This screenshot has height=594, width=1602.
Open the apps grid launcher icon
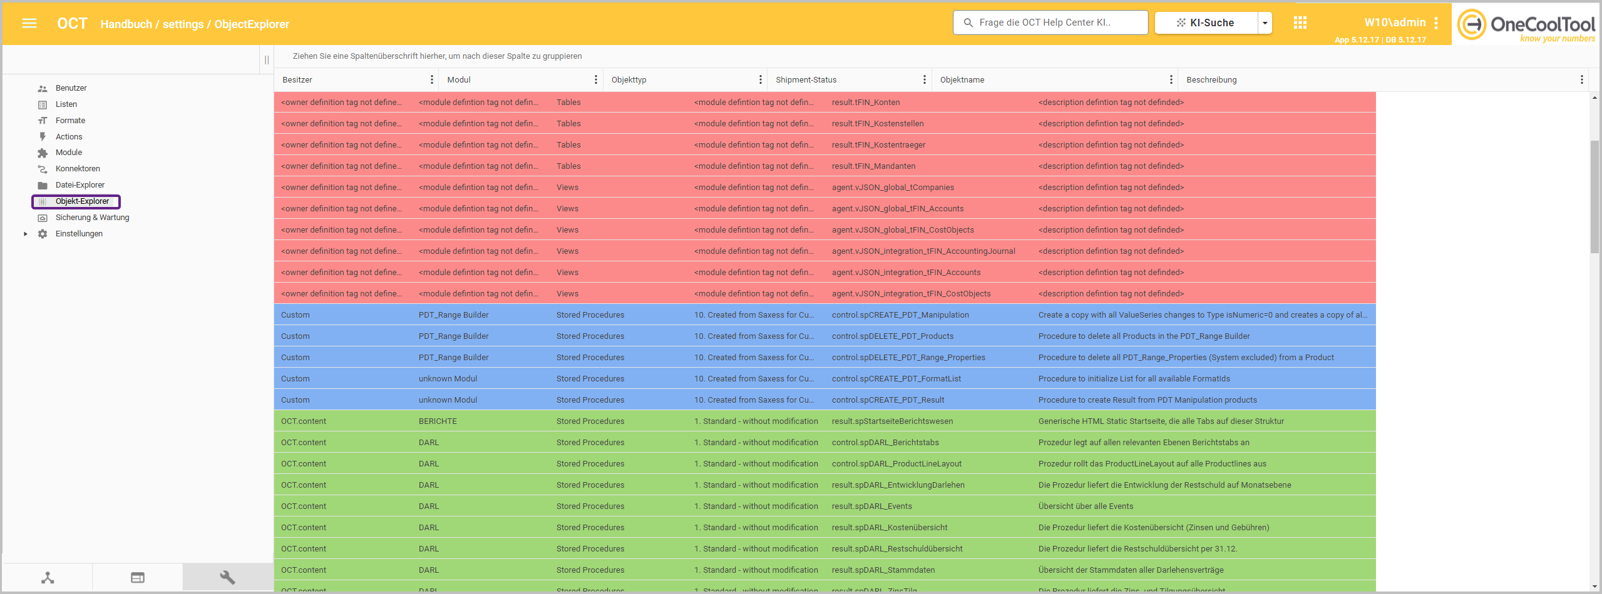coord(1300,23)
